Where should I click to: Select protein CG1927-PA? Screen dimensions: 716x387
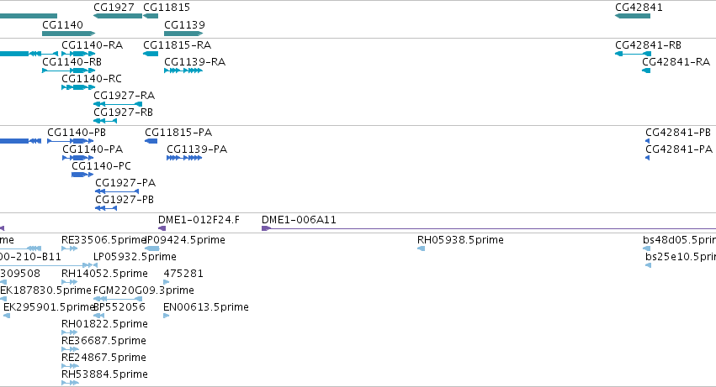[x=125, y=183]
